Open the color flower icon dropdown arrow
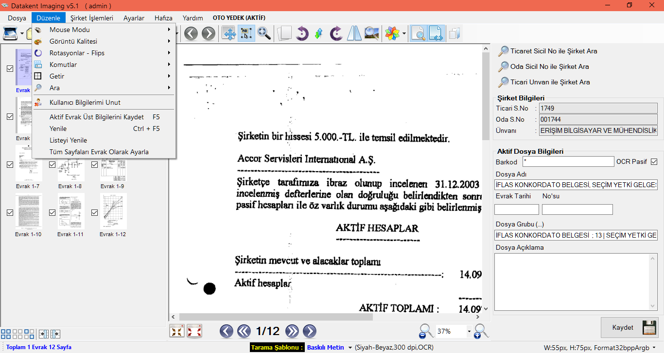This screenshot has height=353, width=664. point(404,33)
